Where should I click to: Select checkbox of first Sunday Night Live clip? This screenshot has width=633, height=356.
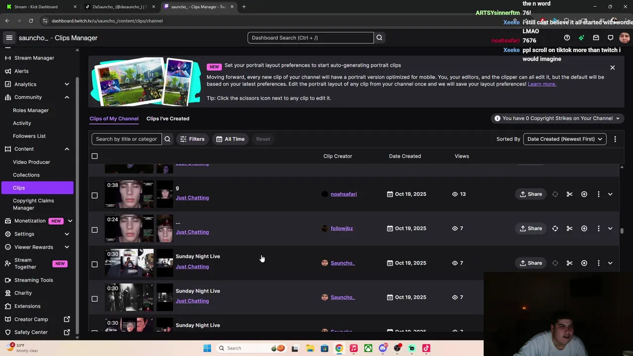tap(94, 264)
